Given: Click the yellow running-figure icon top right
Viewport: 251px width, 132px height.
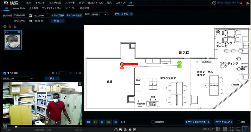Looking at the screenshot, I should coord(247,3).
